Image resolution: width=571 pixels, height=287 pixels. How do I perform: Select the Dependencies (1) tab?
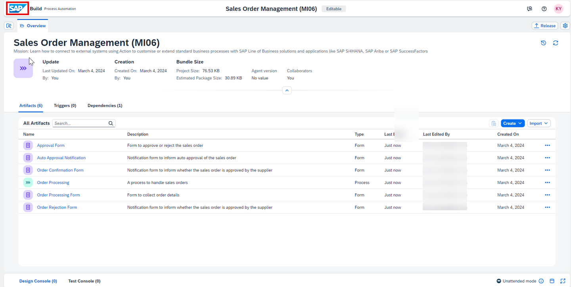pos(105,106)
